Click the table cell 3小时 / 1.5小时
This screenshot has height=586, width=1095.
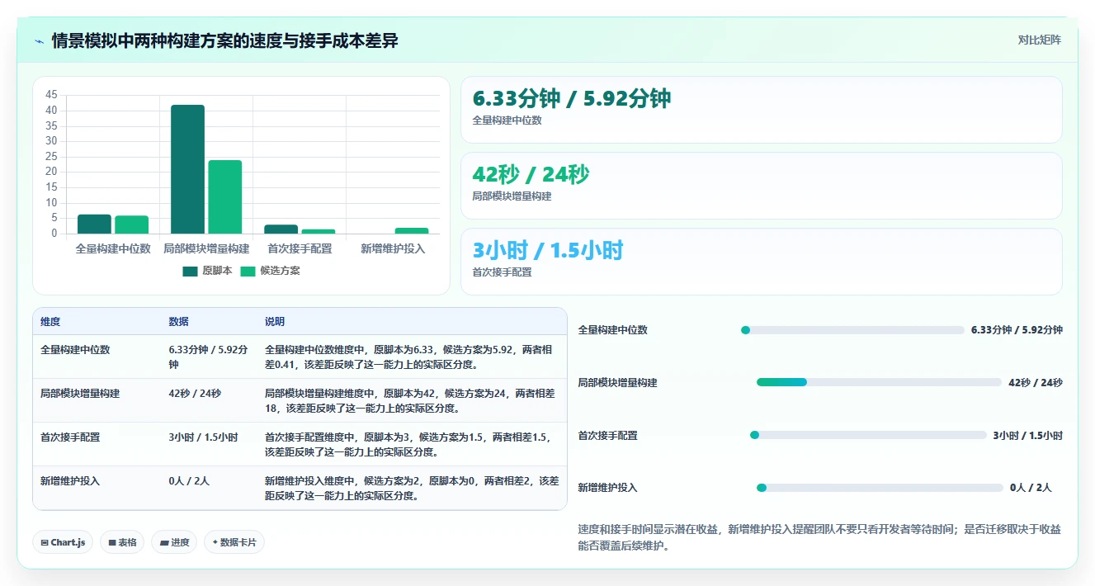[x=203, y=437]
